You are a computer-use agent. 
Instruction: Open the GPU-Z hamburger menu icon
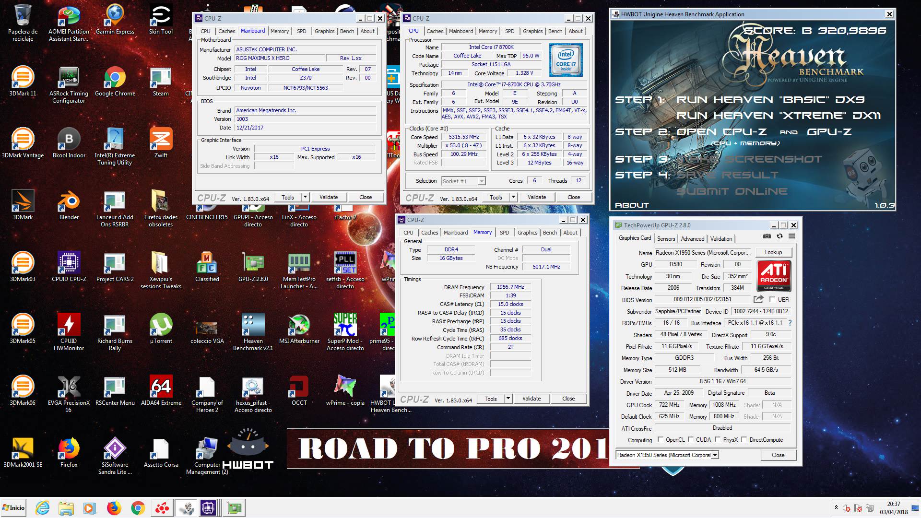pos(792,236)
